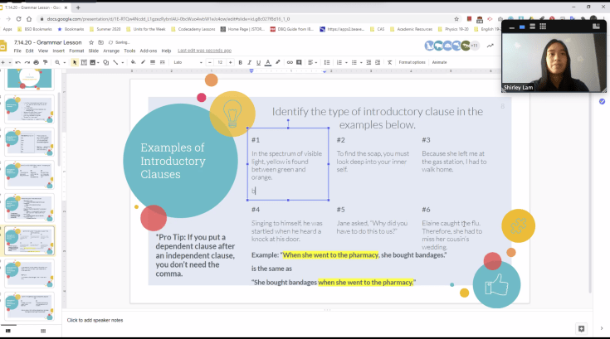This screenshot has height=339, width=610.
Task: Click the Undo icon in toolbar
Action: 17,62
